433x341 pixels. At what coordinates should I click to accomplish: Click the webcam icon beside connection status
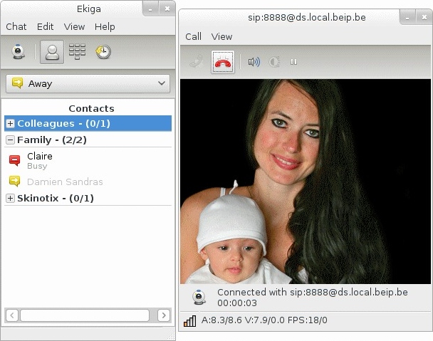(x=199, y=298)
